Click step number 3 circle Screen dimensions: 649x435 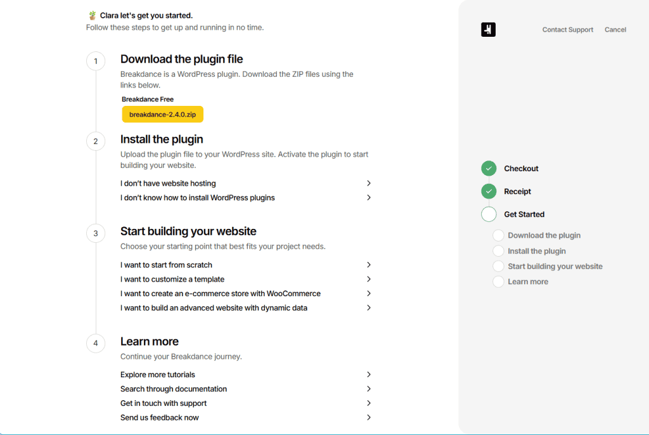click(x=96, y=233)
